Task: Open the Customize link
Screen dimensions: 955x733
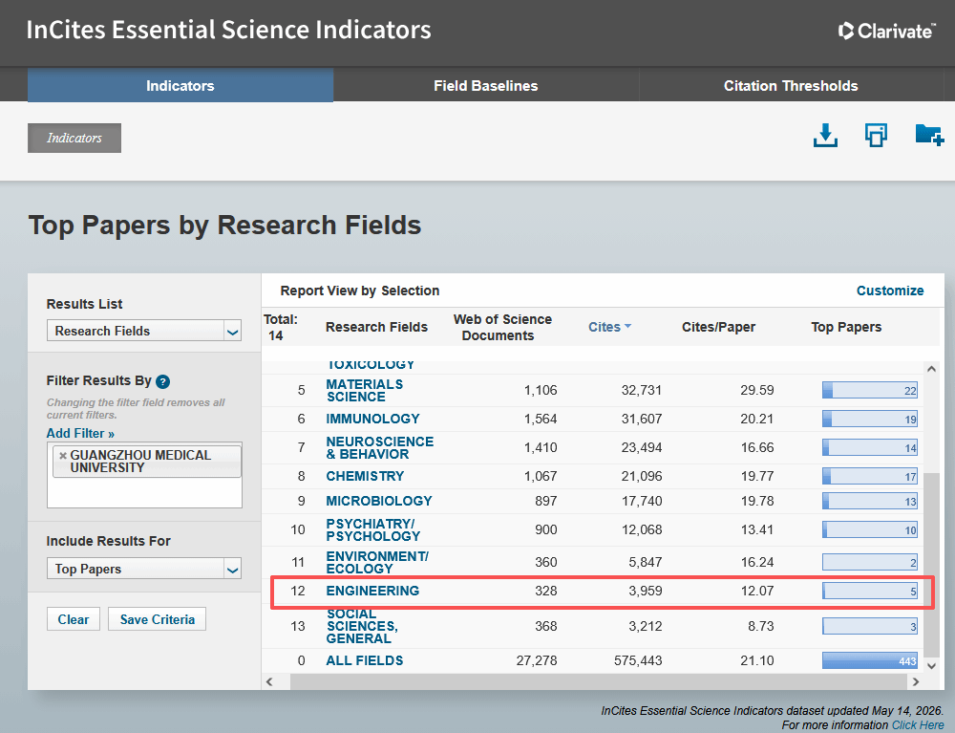Action: 890,291
